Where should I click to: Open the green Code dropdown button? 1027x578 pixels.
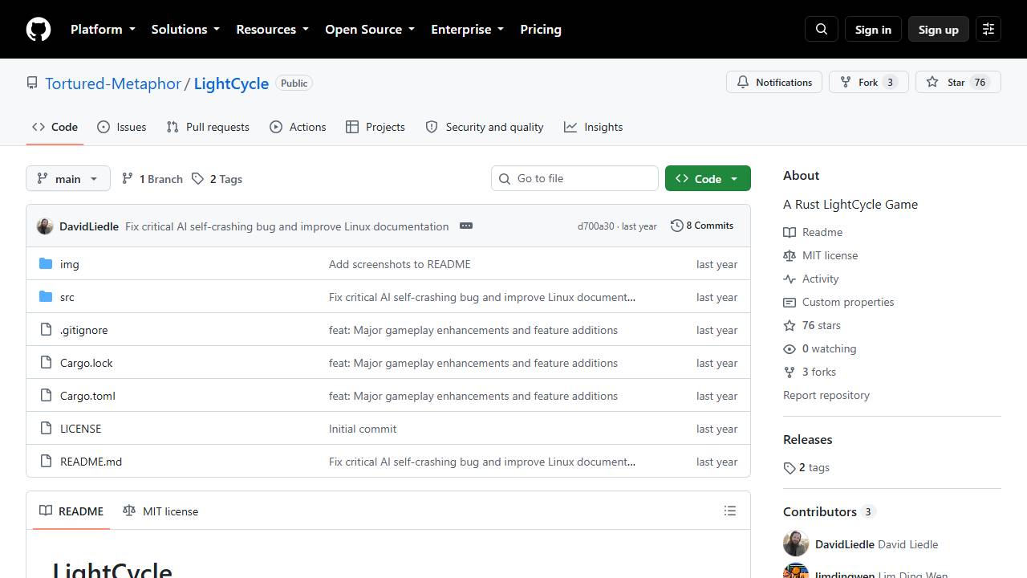pyautogui.click(x=708, y=178)
